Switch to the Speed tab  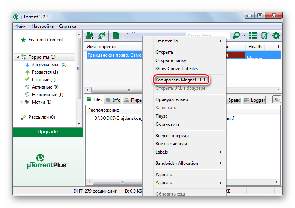[233, 100]
